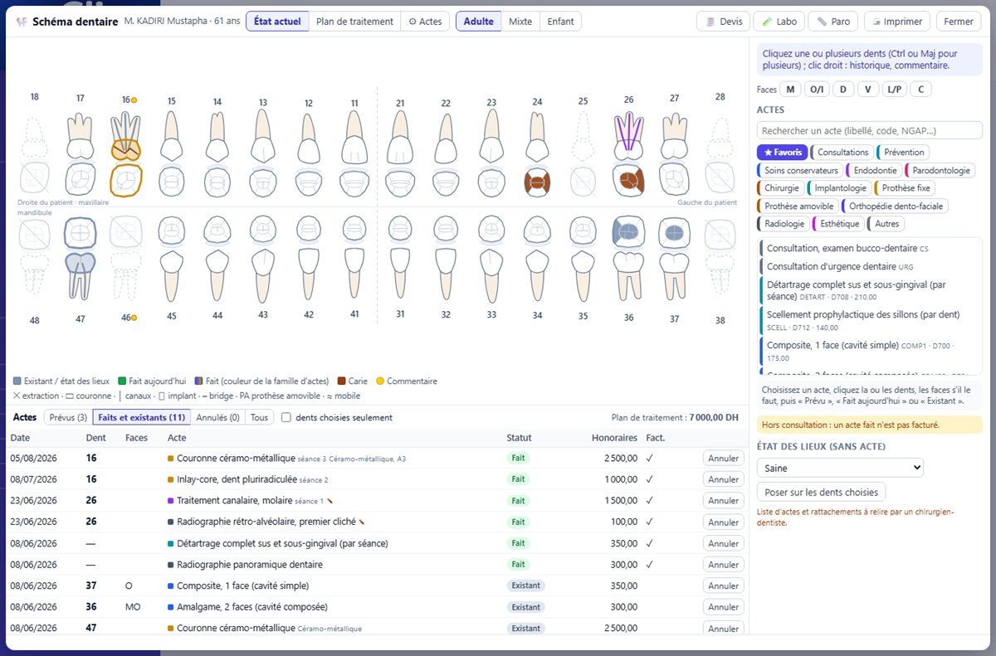The image size is (996, 656).
Task: Toggle the C face button
Action: point(920,90)
